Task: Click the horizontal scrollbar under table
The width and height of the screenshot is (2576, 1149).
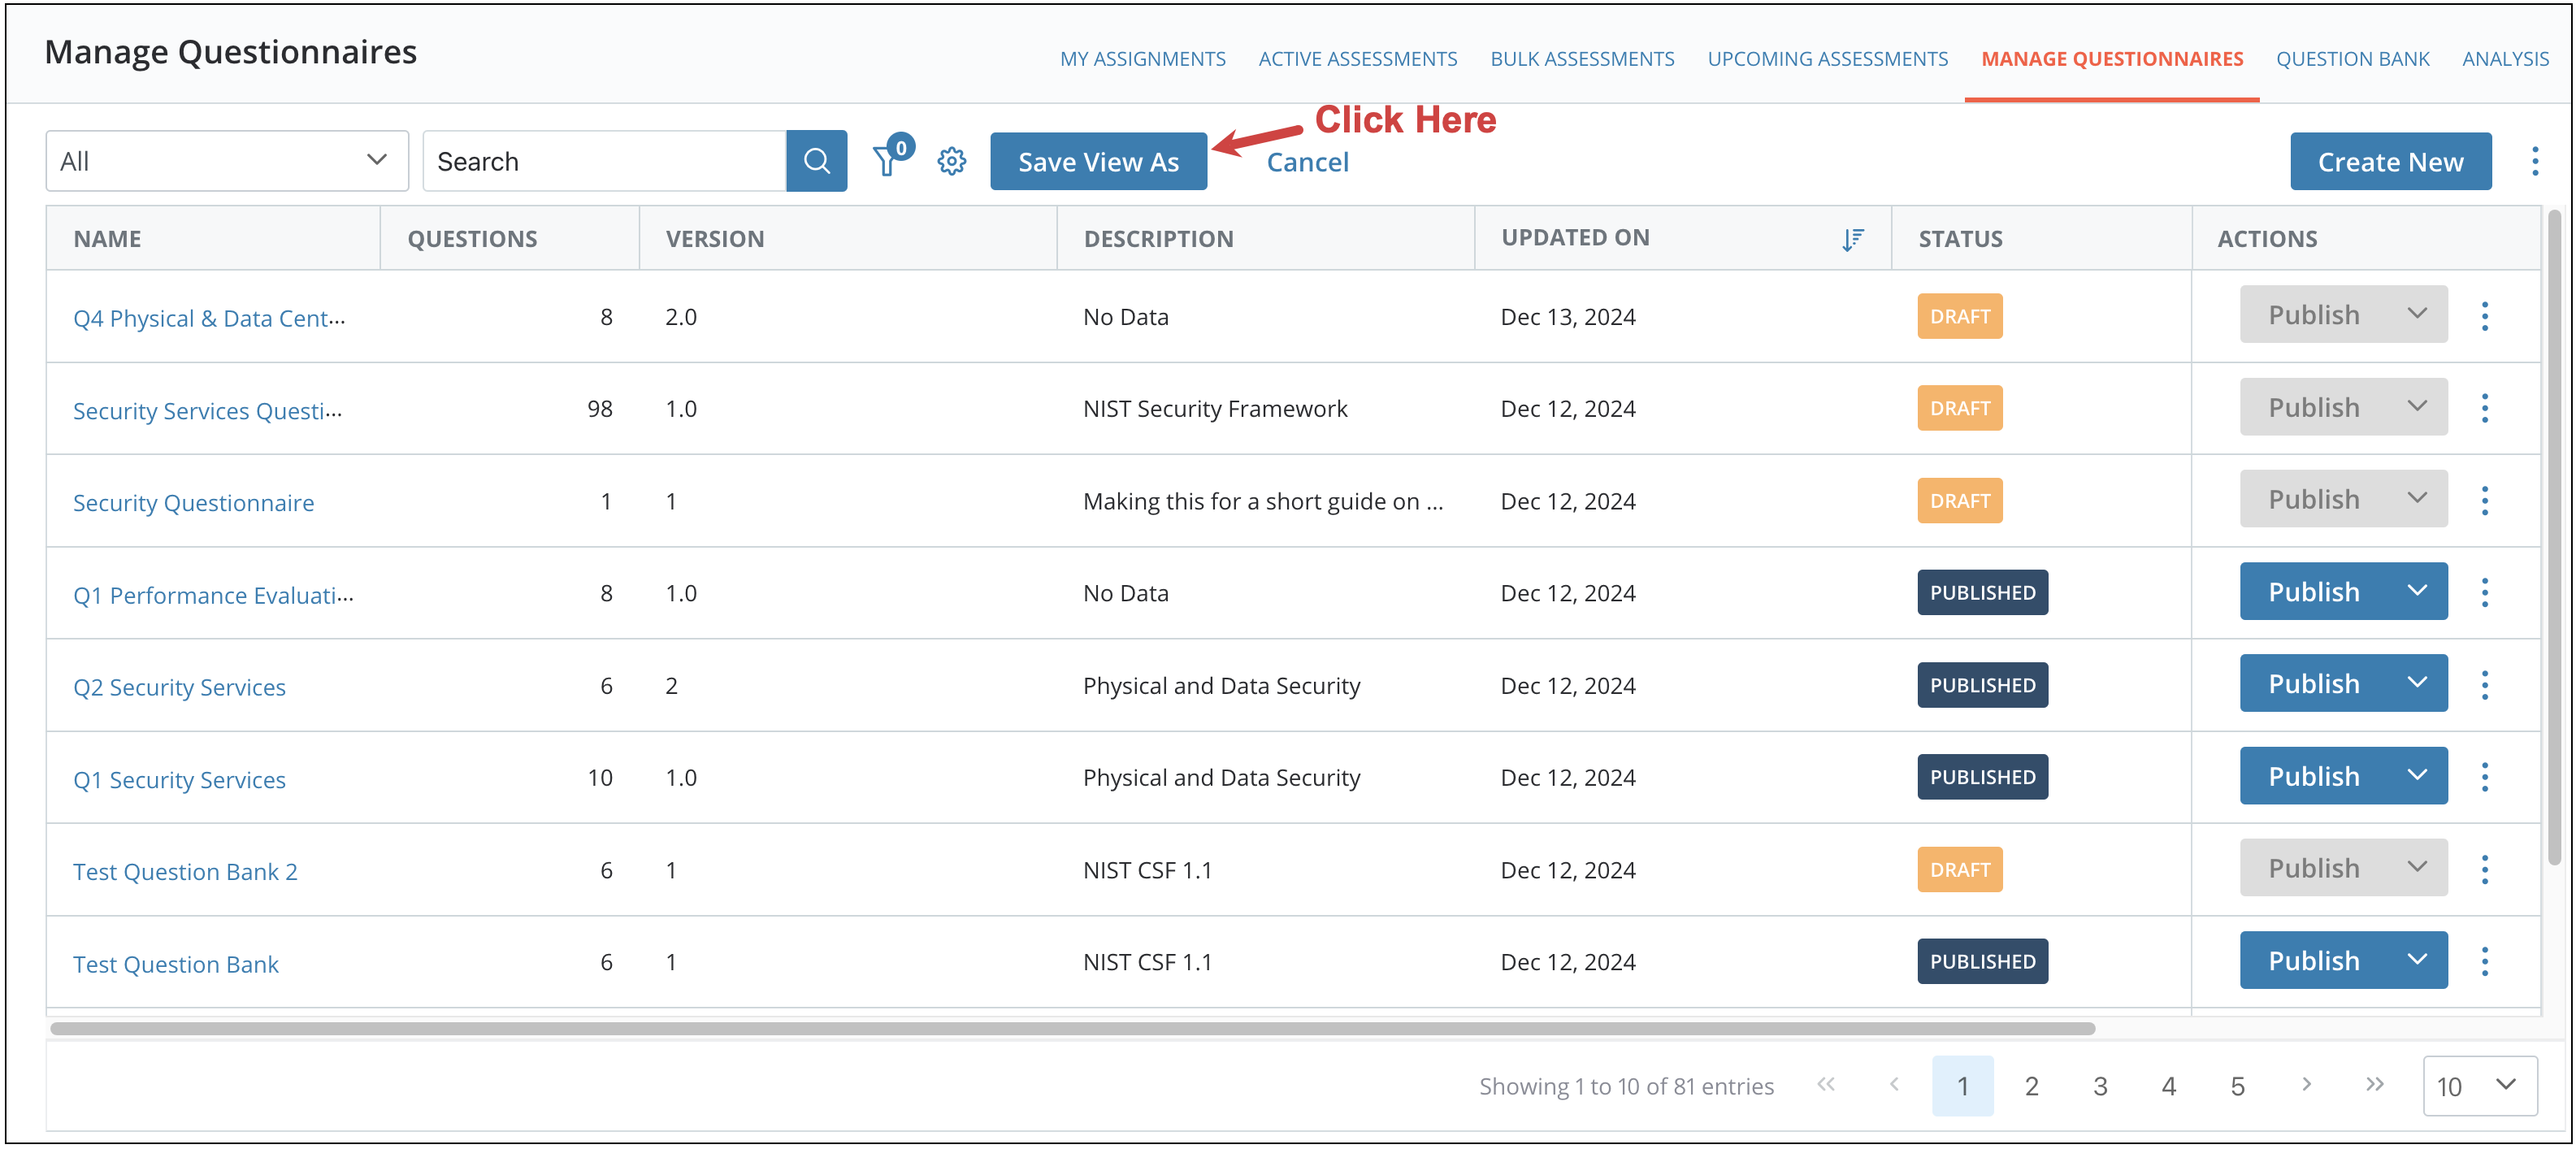Action: (x=1072, y=1028)
